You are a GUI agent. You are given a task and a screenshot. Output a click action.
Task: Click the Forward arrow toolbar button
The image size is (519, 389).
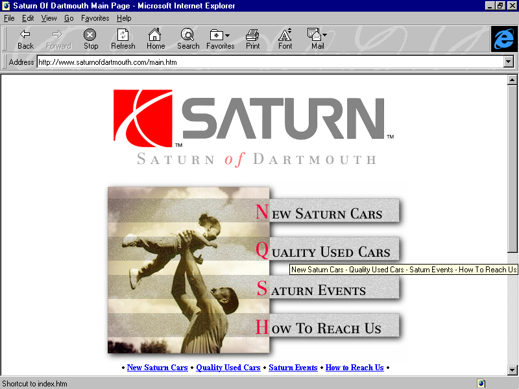coord(58,39)
